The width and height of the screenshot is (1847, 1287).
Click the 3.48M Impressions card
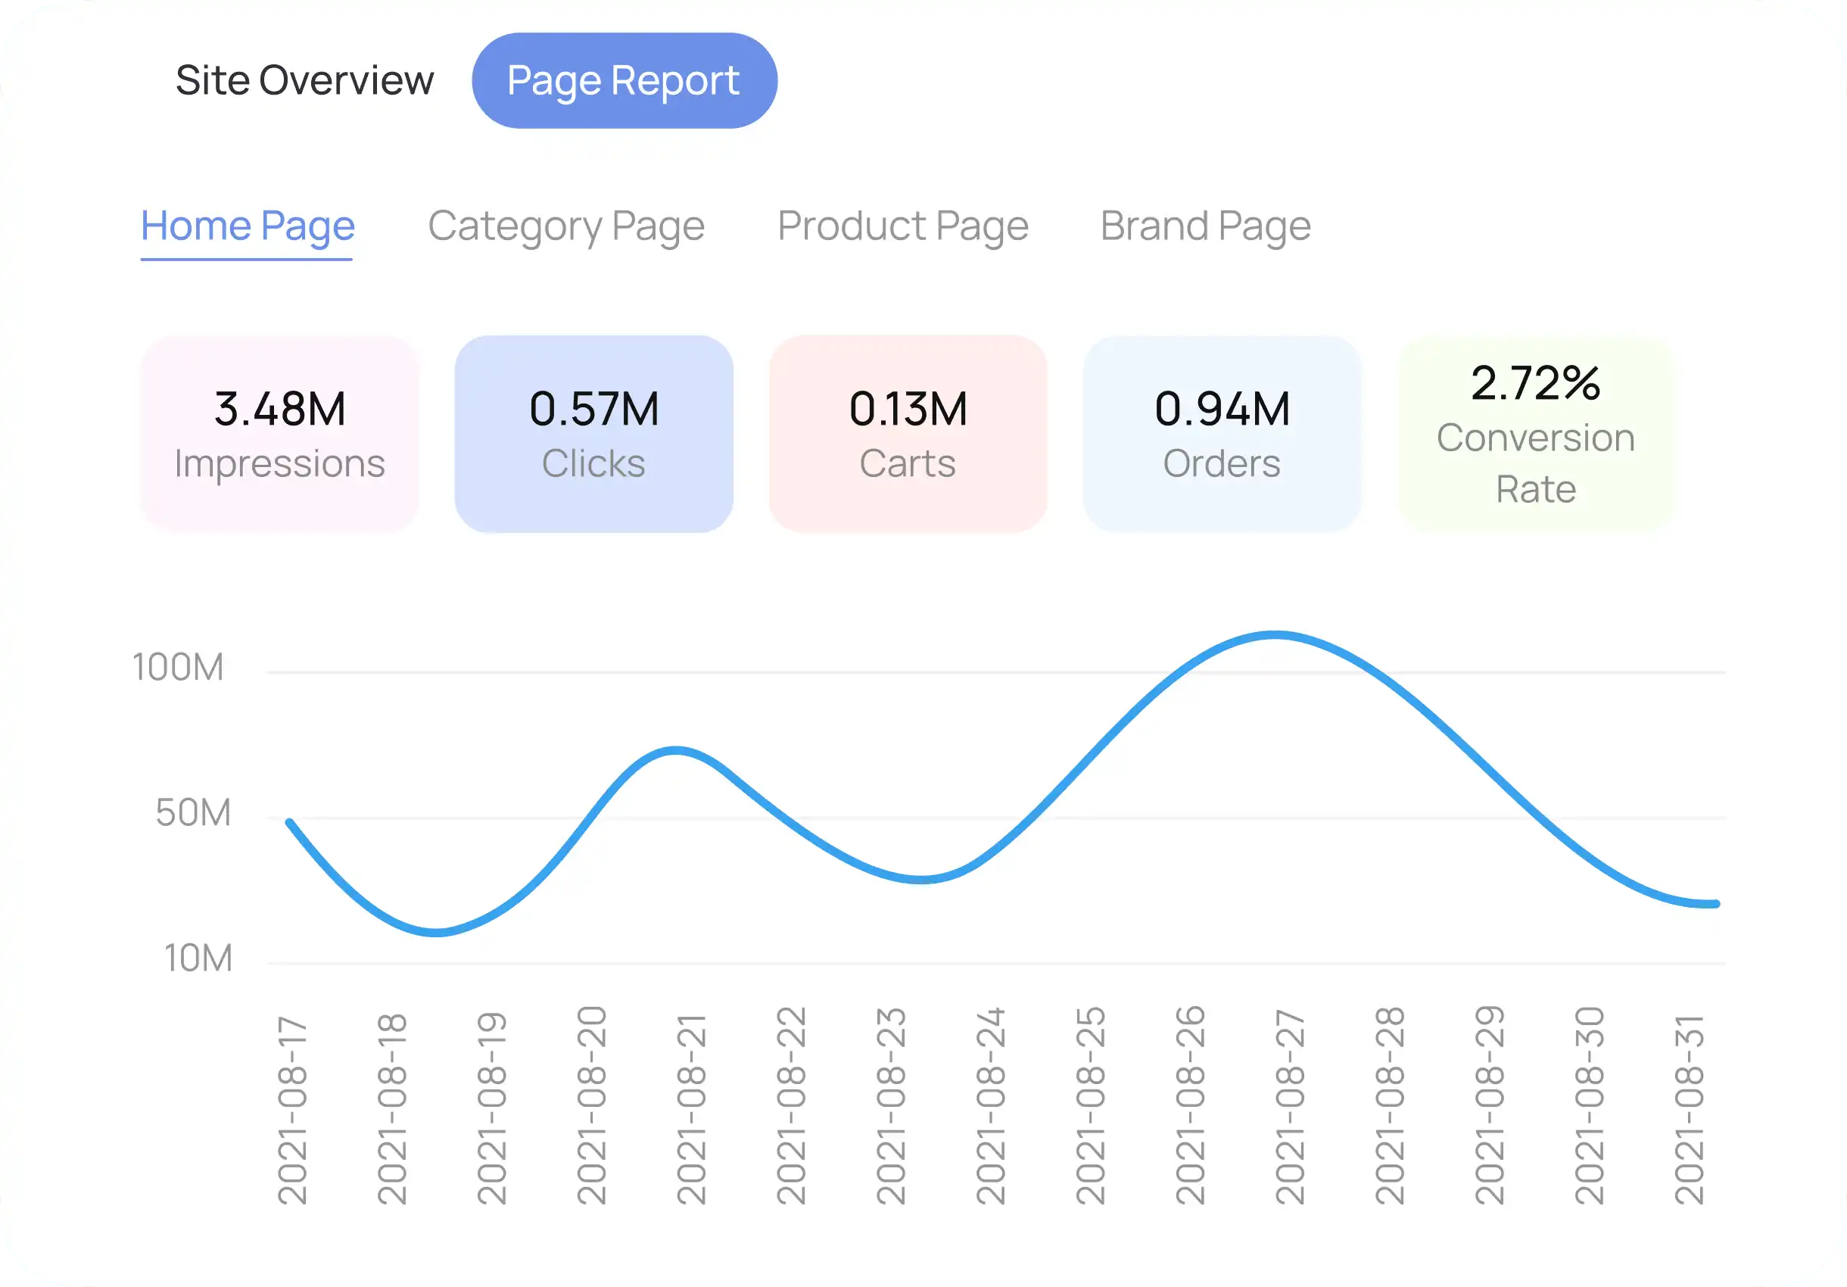(279, 435)
